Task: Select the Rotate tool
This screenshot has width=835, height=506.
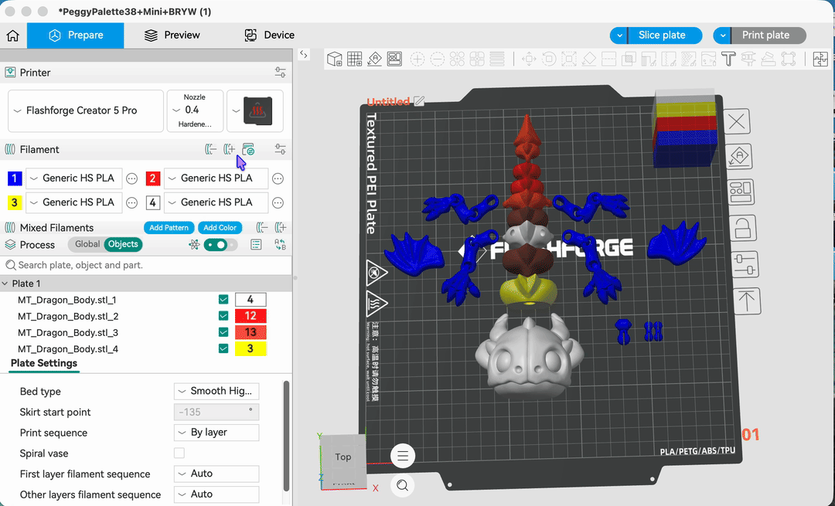Action: click(549, 59)
